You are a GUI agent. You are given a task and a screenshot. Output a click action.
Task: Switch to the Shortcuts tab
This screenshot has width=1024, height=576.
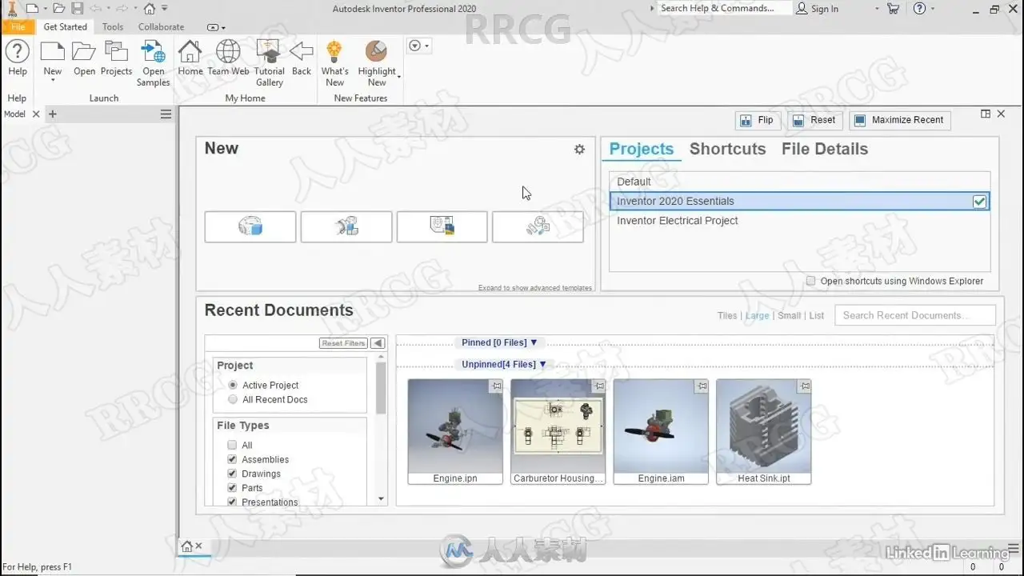pos(727,149)
